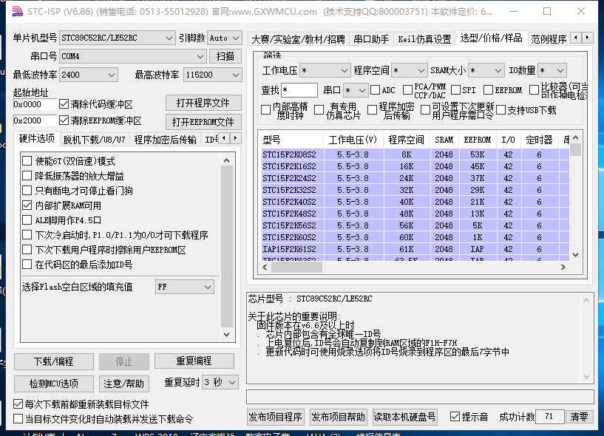Click hardware options list scroll up arrow
Image resolution: width=604 pixels, height=436 pixels.
[226, 160]
